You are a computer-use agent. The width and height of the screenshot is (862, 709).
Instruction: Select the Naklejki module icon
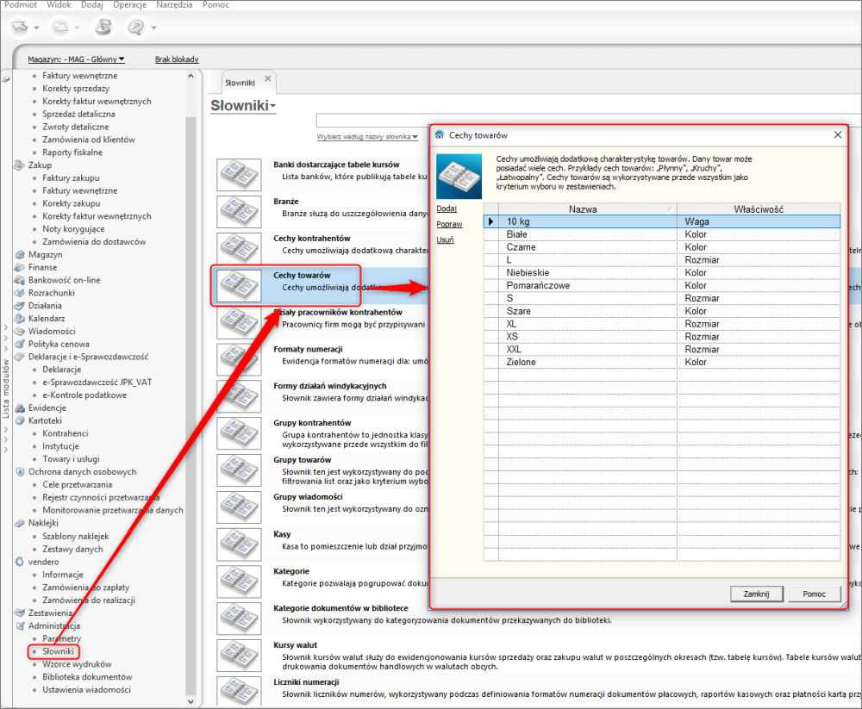20,523
